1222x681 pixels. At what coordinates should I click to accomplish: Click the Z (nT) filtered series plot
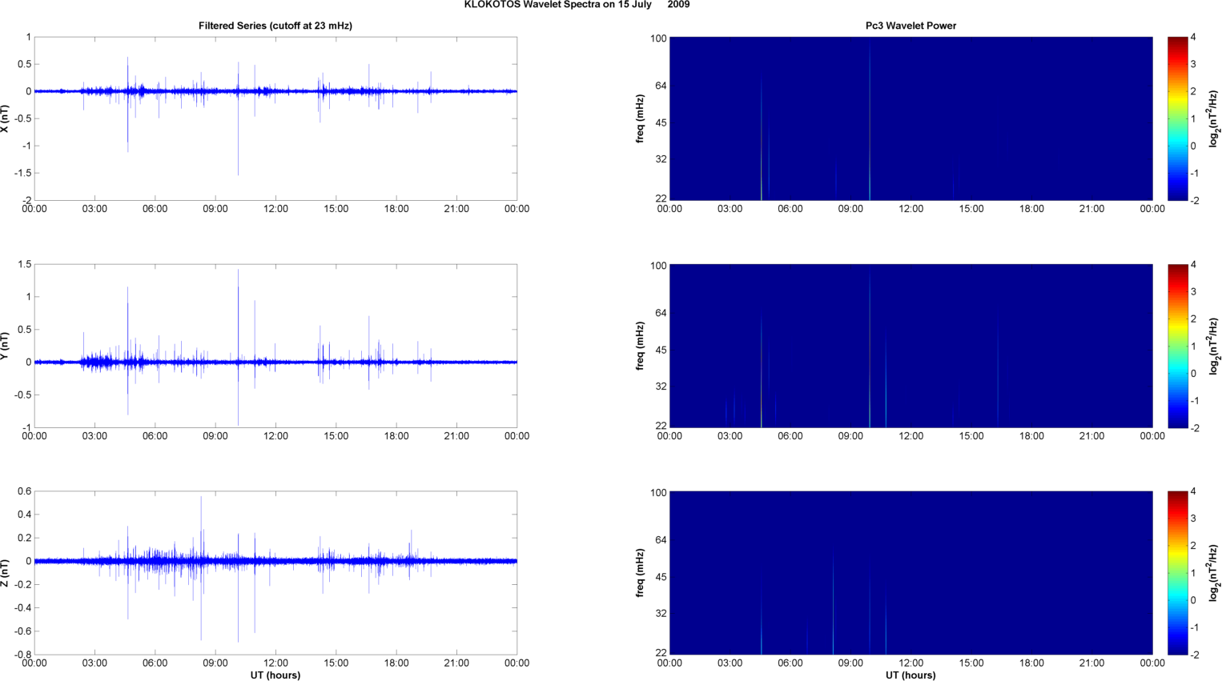(x=275, y=573)
